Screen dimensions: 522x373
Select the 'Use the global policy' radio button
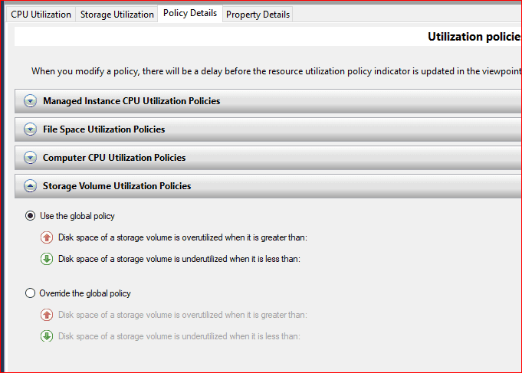(31, 216)
